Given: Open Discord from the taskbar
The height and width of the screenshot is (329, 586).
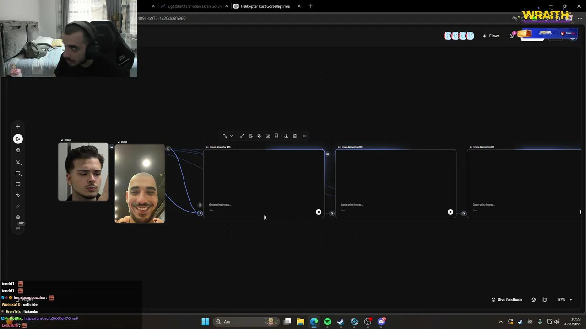Looking at the screenshot, I should coord(381,322).
